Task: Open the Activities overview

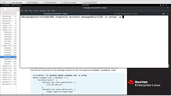Action: coord(6,5)
